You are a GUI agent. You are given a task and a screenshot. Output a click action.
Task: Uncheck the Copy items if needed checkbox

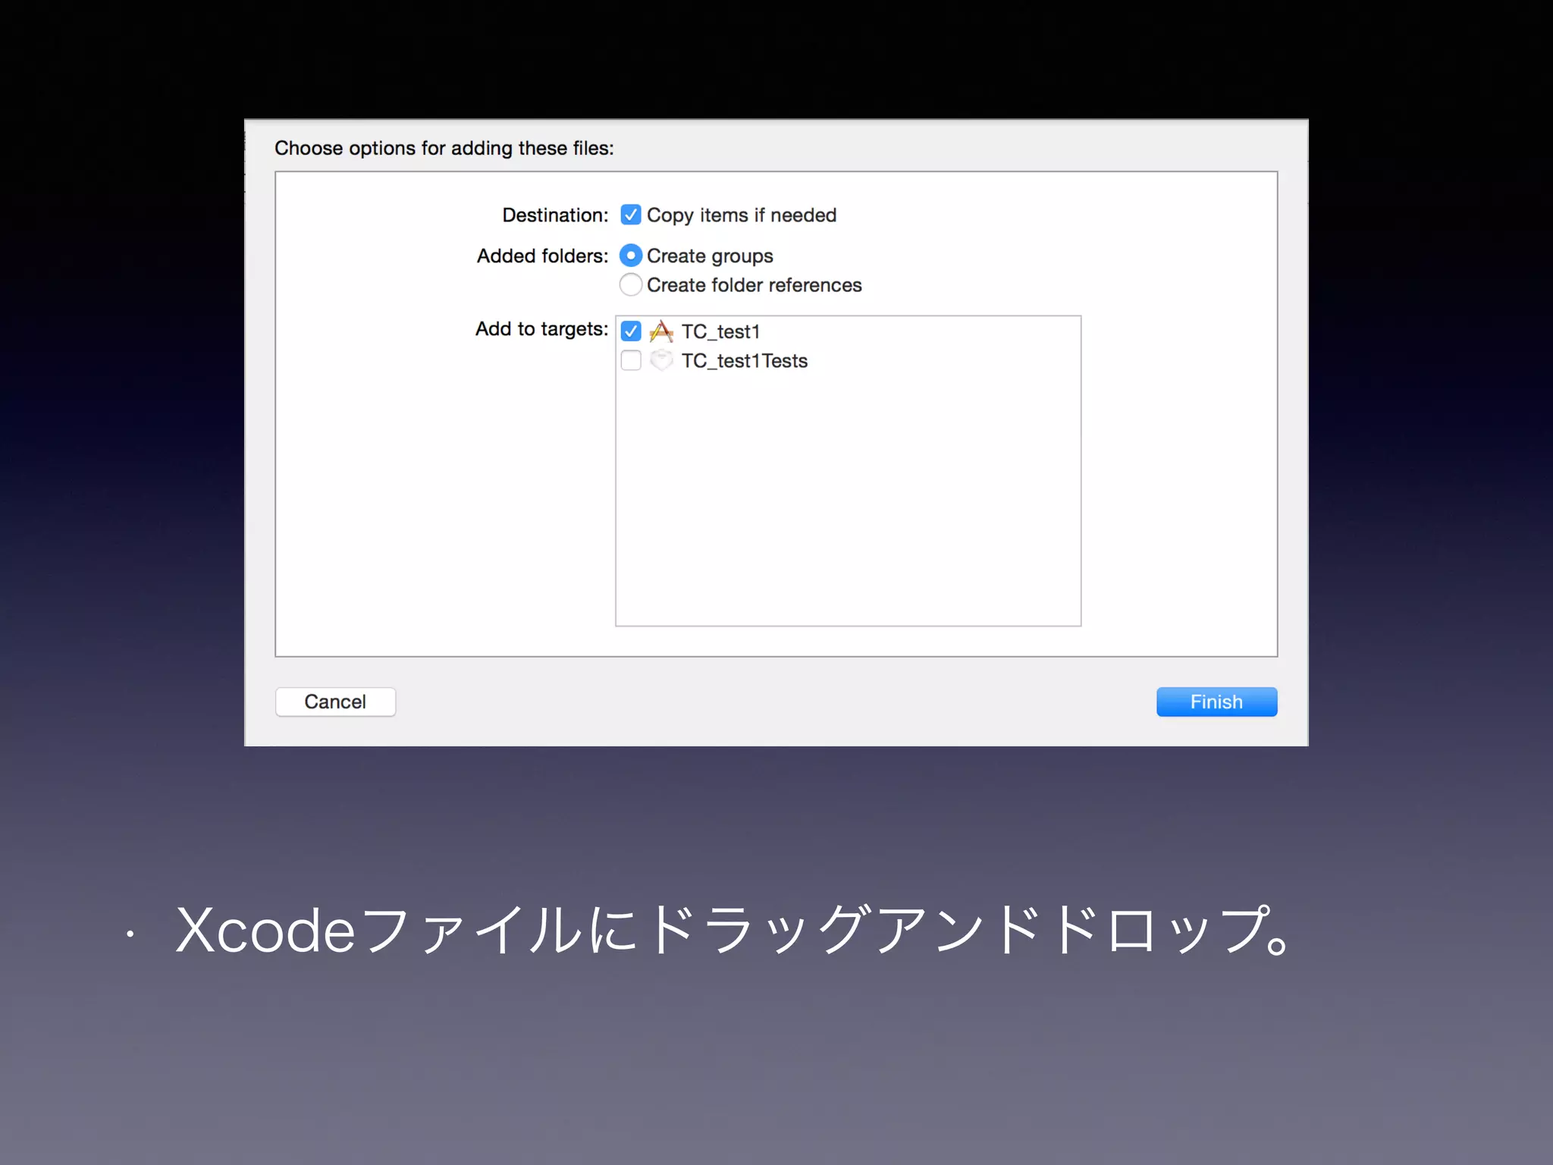pyautogui.click(x=630, y=215)
